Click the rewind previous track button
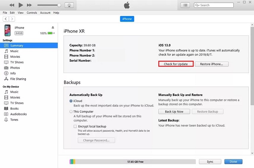This screenshot has width=254, height=168. click(12, 5)
